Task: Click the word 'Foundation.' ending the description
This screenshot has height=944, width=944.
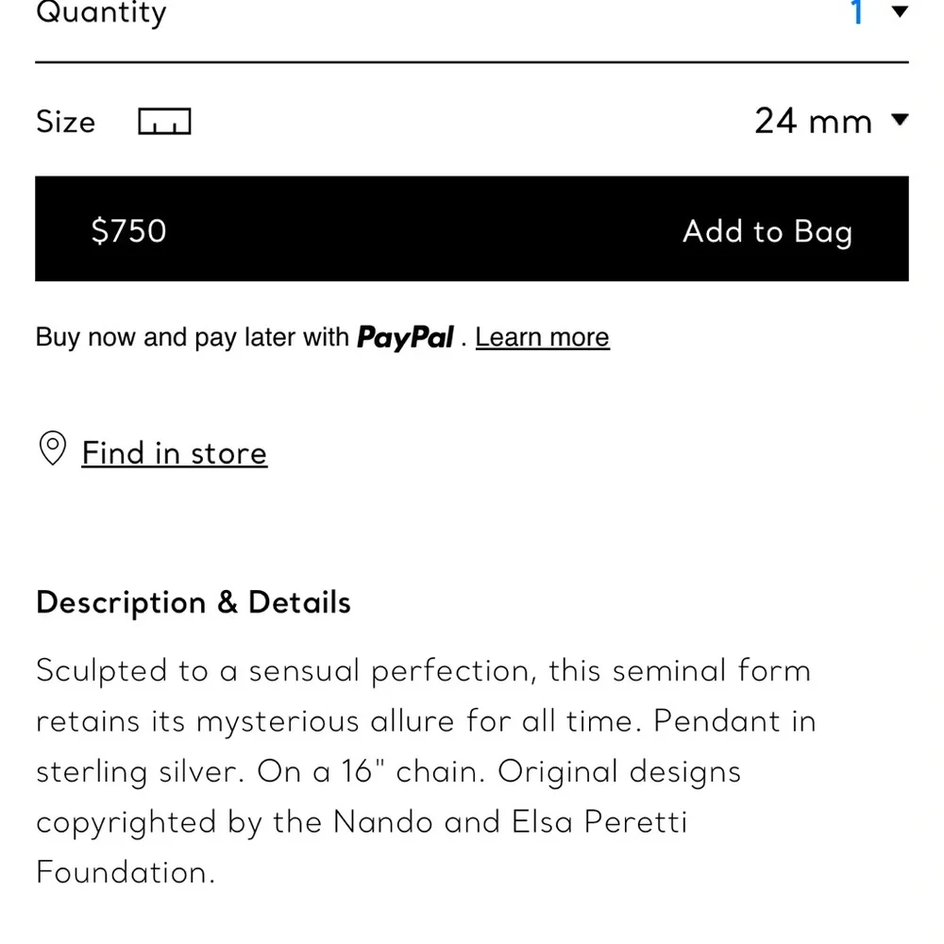Action: pos(126,872)
